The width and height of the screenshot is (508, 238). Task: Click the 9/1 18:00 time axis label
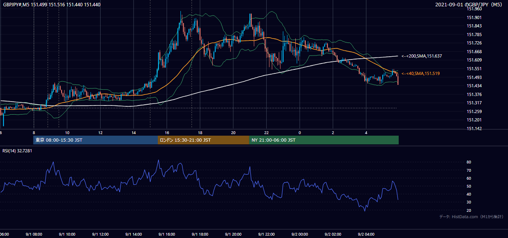point(200,234)
